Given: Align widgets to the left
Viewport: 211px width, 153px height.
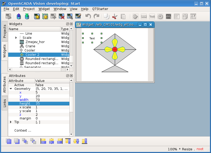Looking at the screenshot, I should [x=43, y=141].
